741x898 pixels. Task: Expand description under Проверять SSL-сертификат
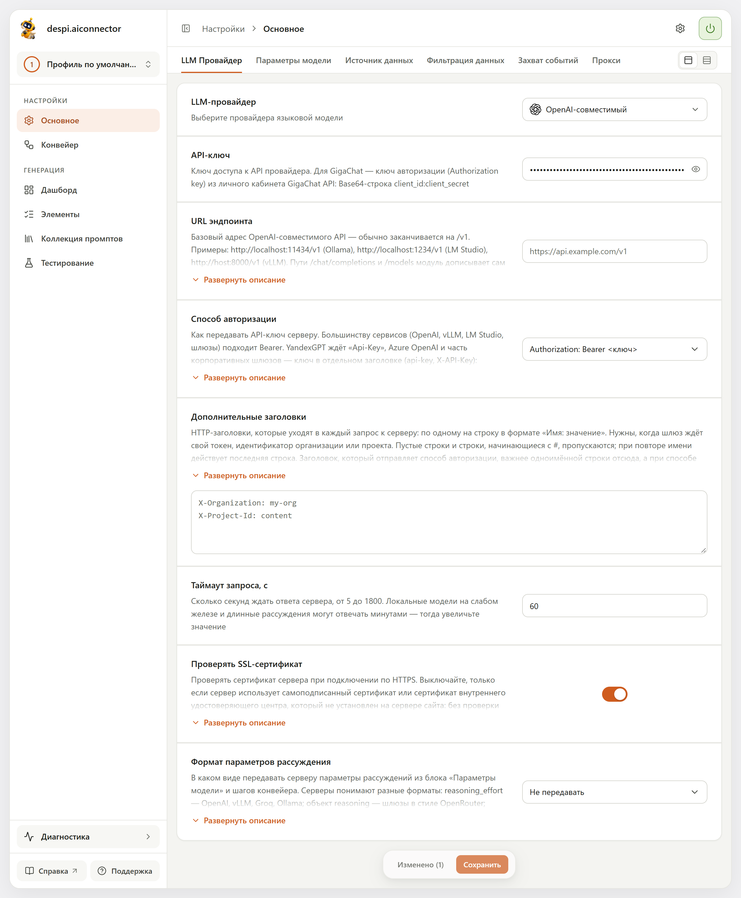(239, 723)
